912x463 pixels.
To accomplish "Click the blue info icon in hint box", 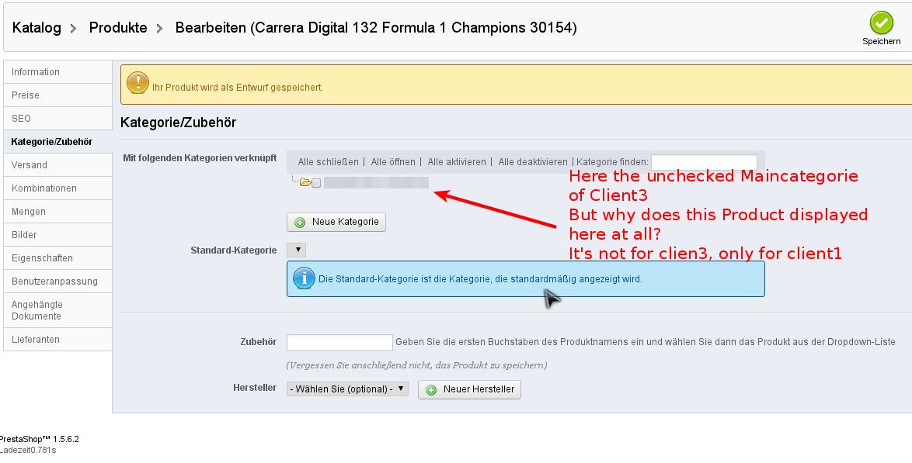I will coord(304,278).
